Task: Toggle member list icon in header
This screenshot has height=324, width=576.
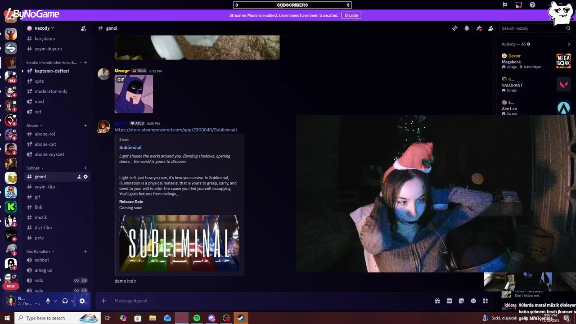Action: click(x=491, y=28)
